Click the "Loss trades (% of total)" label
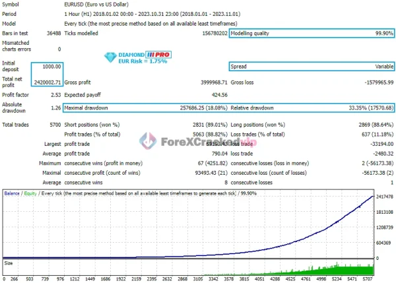 click(x=257, y=135)
